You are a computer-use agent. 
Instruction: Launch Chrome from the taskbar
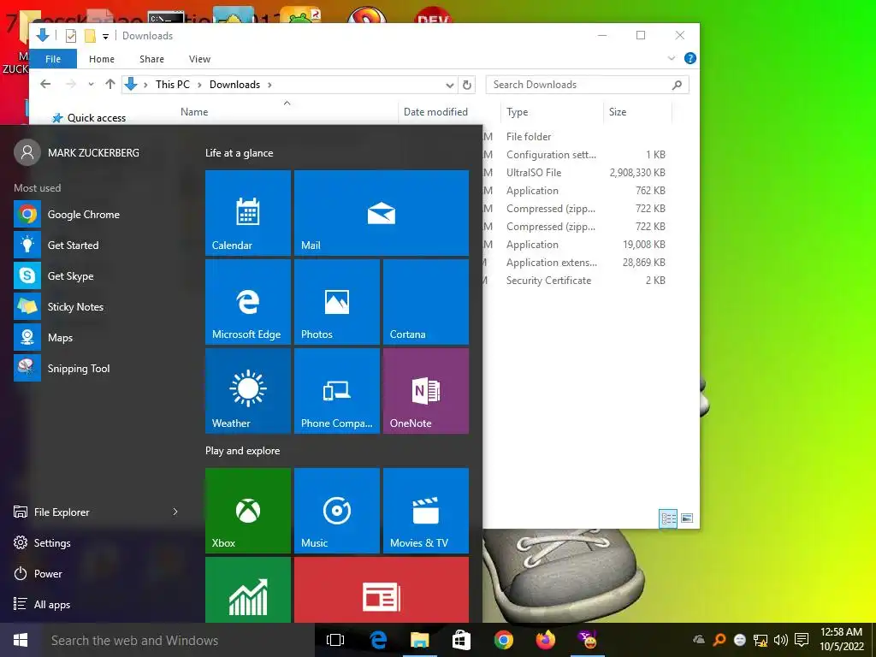503,640
